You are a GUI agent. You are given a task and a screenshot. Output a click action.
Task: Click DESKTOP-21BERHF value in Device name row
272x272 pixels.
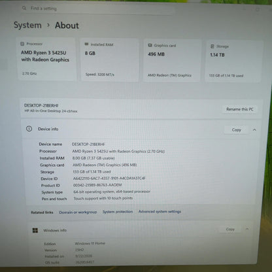tap(88, 144)
